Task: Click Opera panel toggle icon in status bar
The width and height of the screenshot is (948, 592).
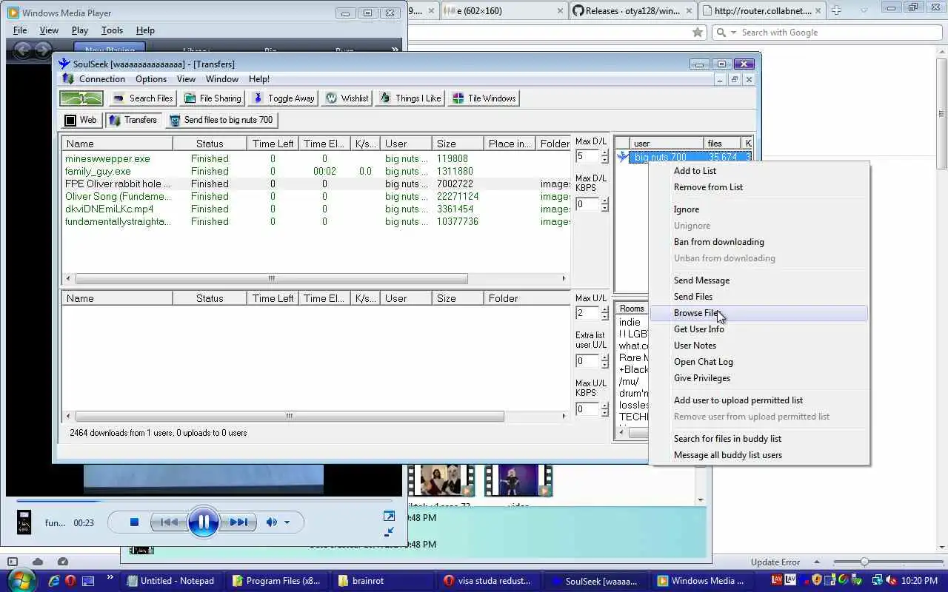Action: point(13,562)
